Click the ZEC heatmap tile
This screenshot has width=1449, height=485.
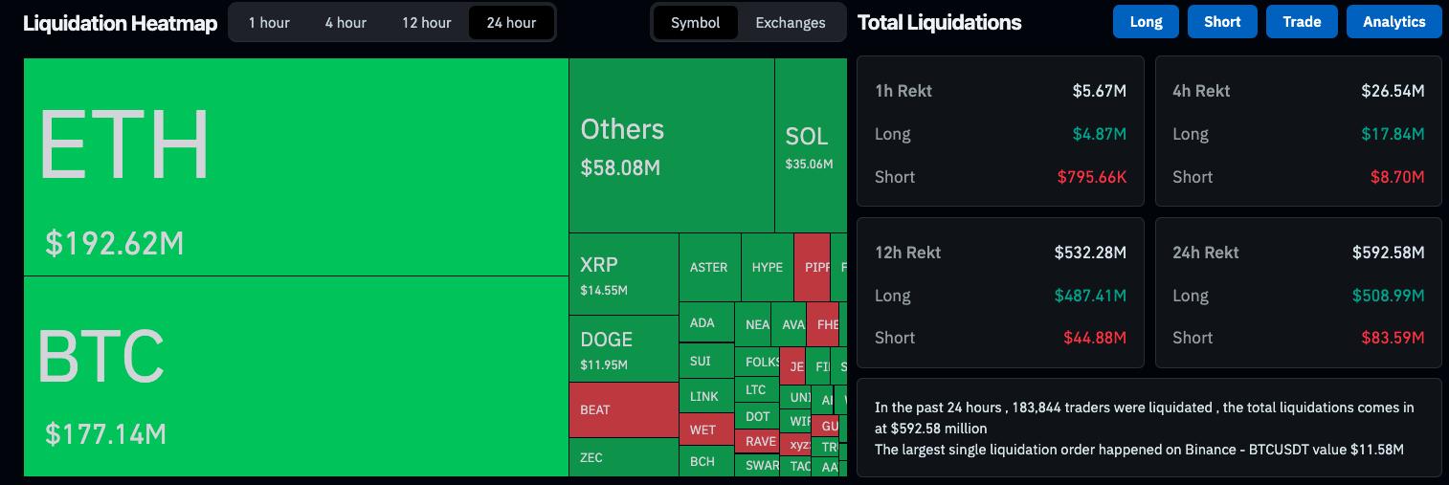pos(623,457)
